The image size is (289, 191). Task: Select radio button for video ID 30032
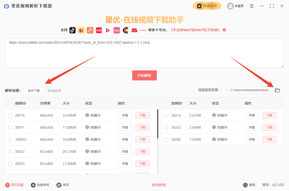10,152
